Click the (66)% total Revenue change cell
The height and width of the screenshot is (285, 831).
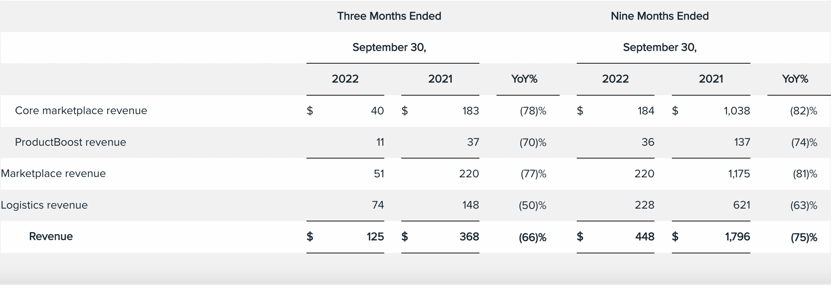(x=532, y=237)
